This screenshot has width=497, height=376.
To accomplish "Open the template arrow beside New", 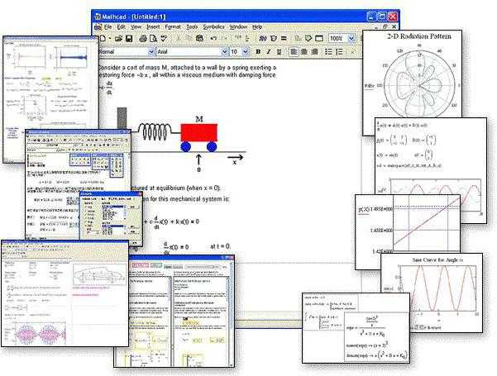I will tap(110, 38).
